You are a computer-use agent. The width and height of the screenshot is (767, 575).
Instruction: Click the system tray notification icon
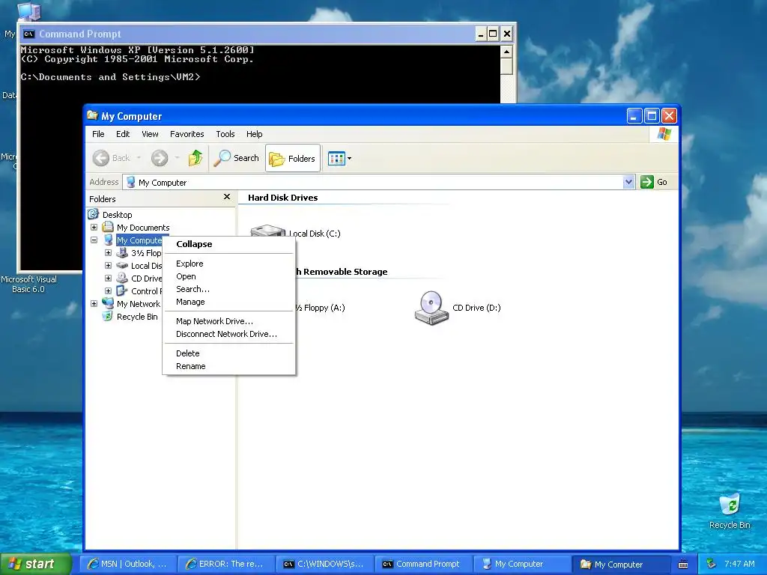point(712,565)
